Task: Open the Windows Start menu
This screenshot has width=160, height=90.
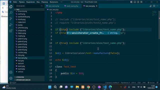Action: tap(50, 87)
